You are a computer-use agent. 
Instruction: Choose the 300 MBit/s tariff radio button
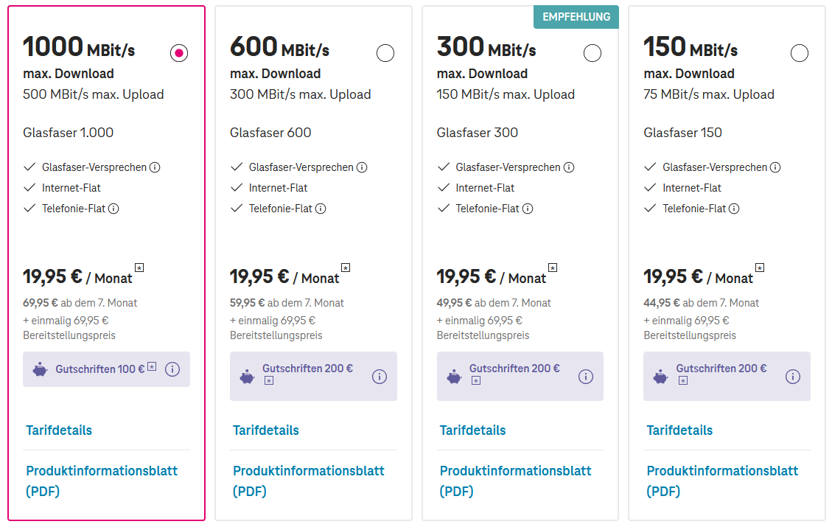point(592,53)
